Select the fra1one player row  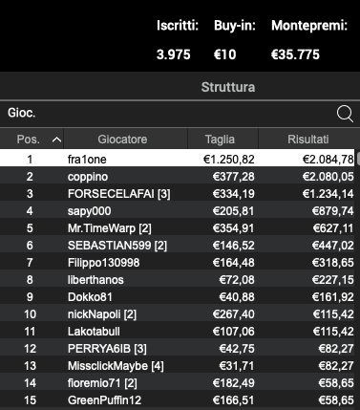178,159
